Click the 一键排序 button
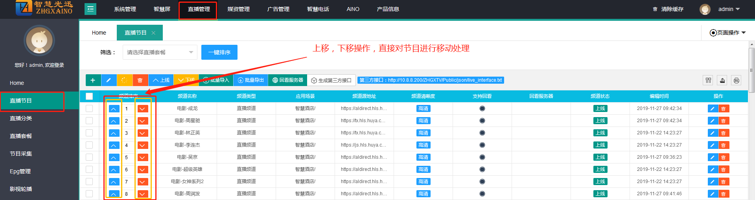 [219, 52]
